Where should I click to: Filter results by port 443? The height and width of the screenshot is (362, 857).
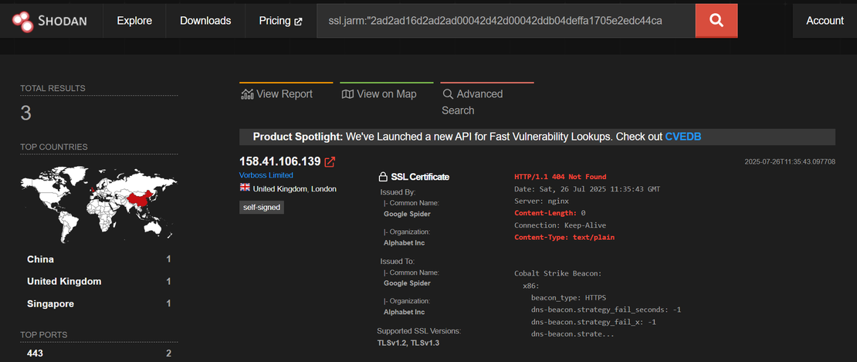(36, 354)
